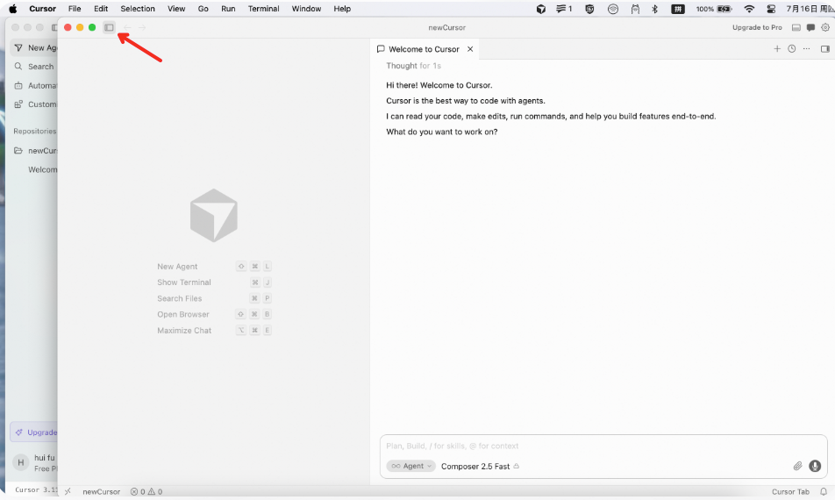This screenshot has height=500, width=835.
Task: Open the File menu
Action: point(75,9)
